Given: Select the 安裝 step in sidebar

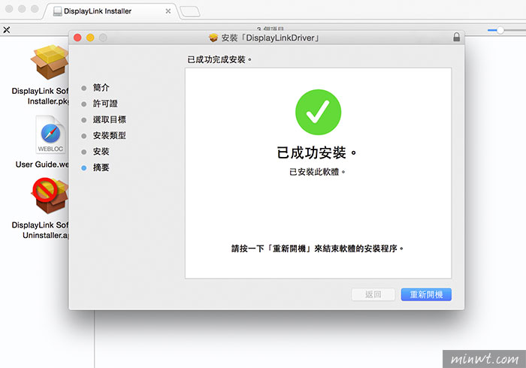Looking at the screenshot, I should (x=101, y=152).
